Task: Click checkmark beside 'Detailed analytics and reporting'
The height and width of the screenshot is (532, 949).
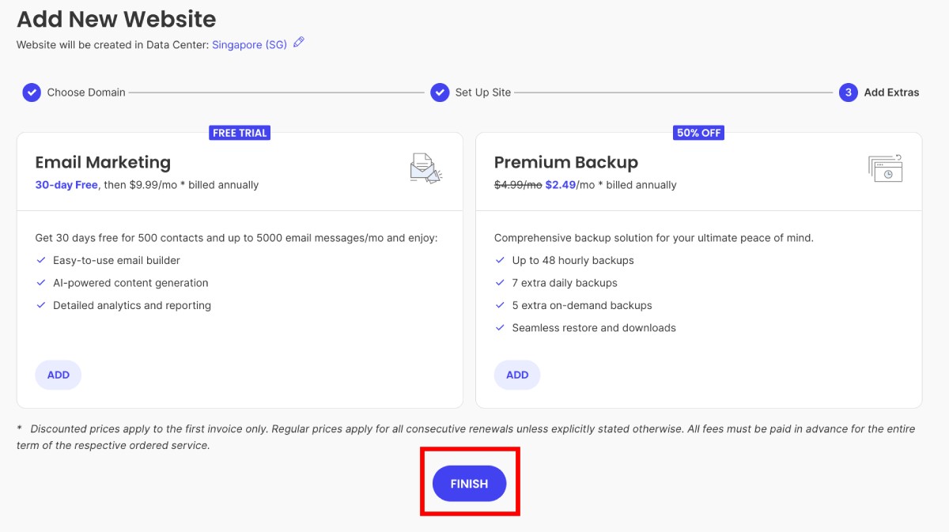Action: click(x=41, y=305)
